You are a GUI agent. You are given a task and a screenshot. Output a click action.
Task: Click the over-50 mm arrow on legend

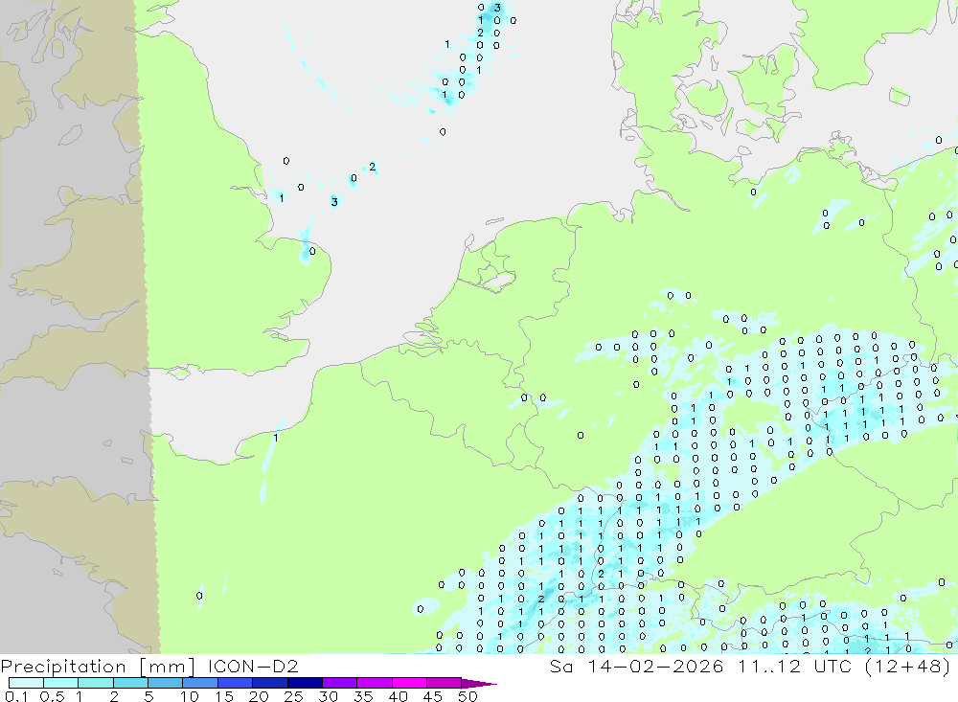(478, 684)
